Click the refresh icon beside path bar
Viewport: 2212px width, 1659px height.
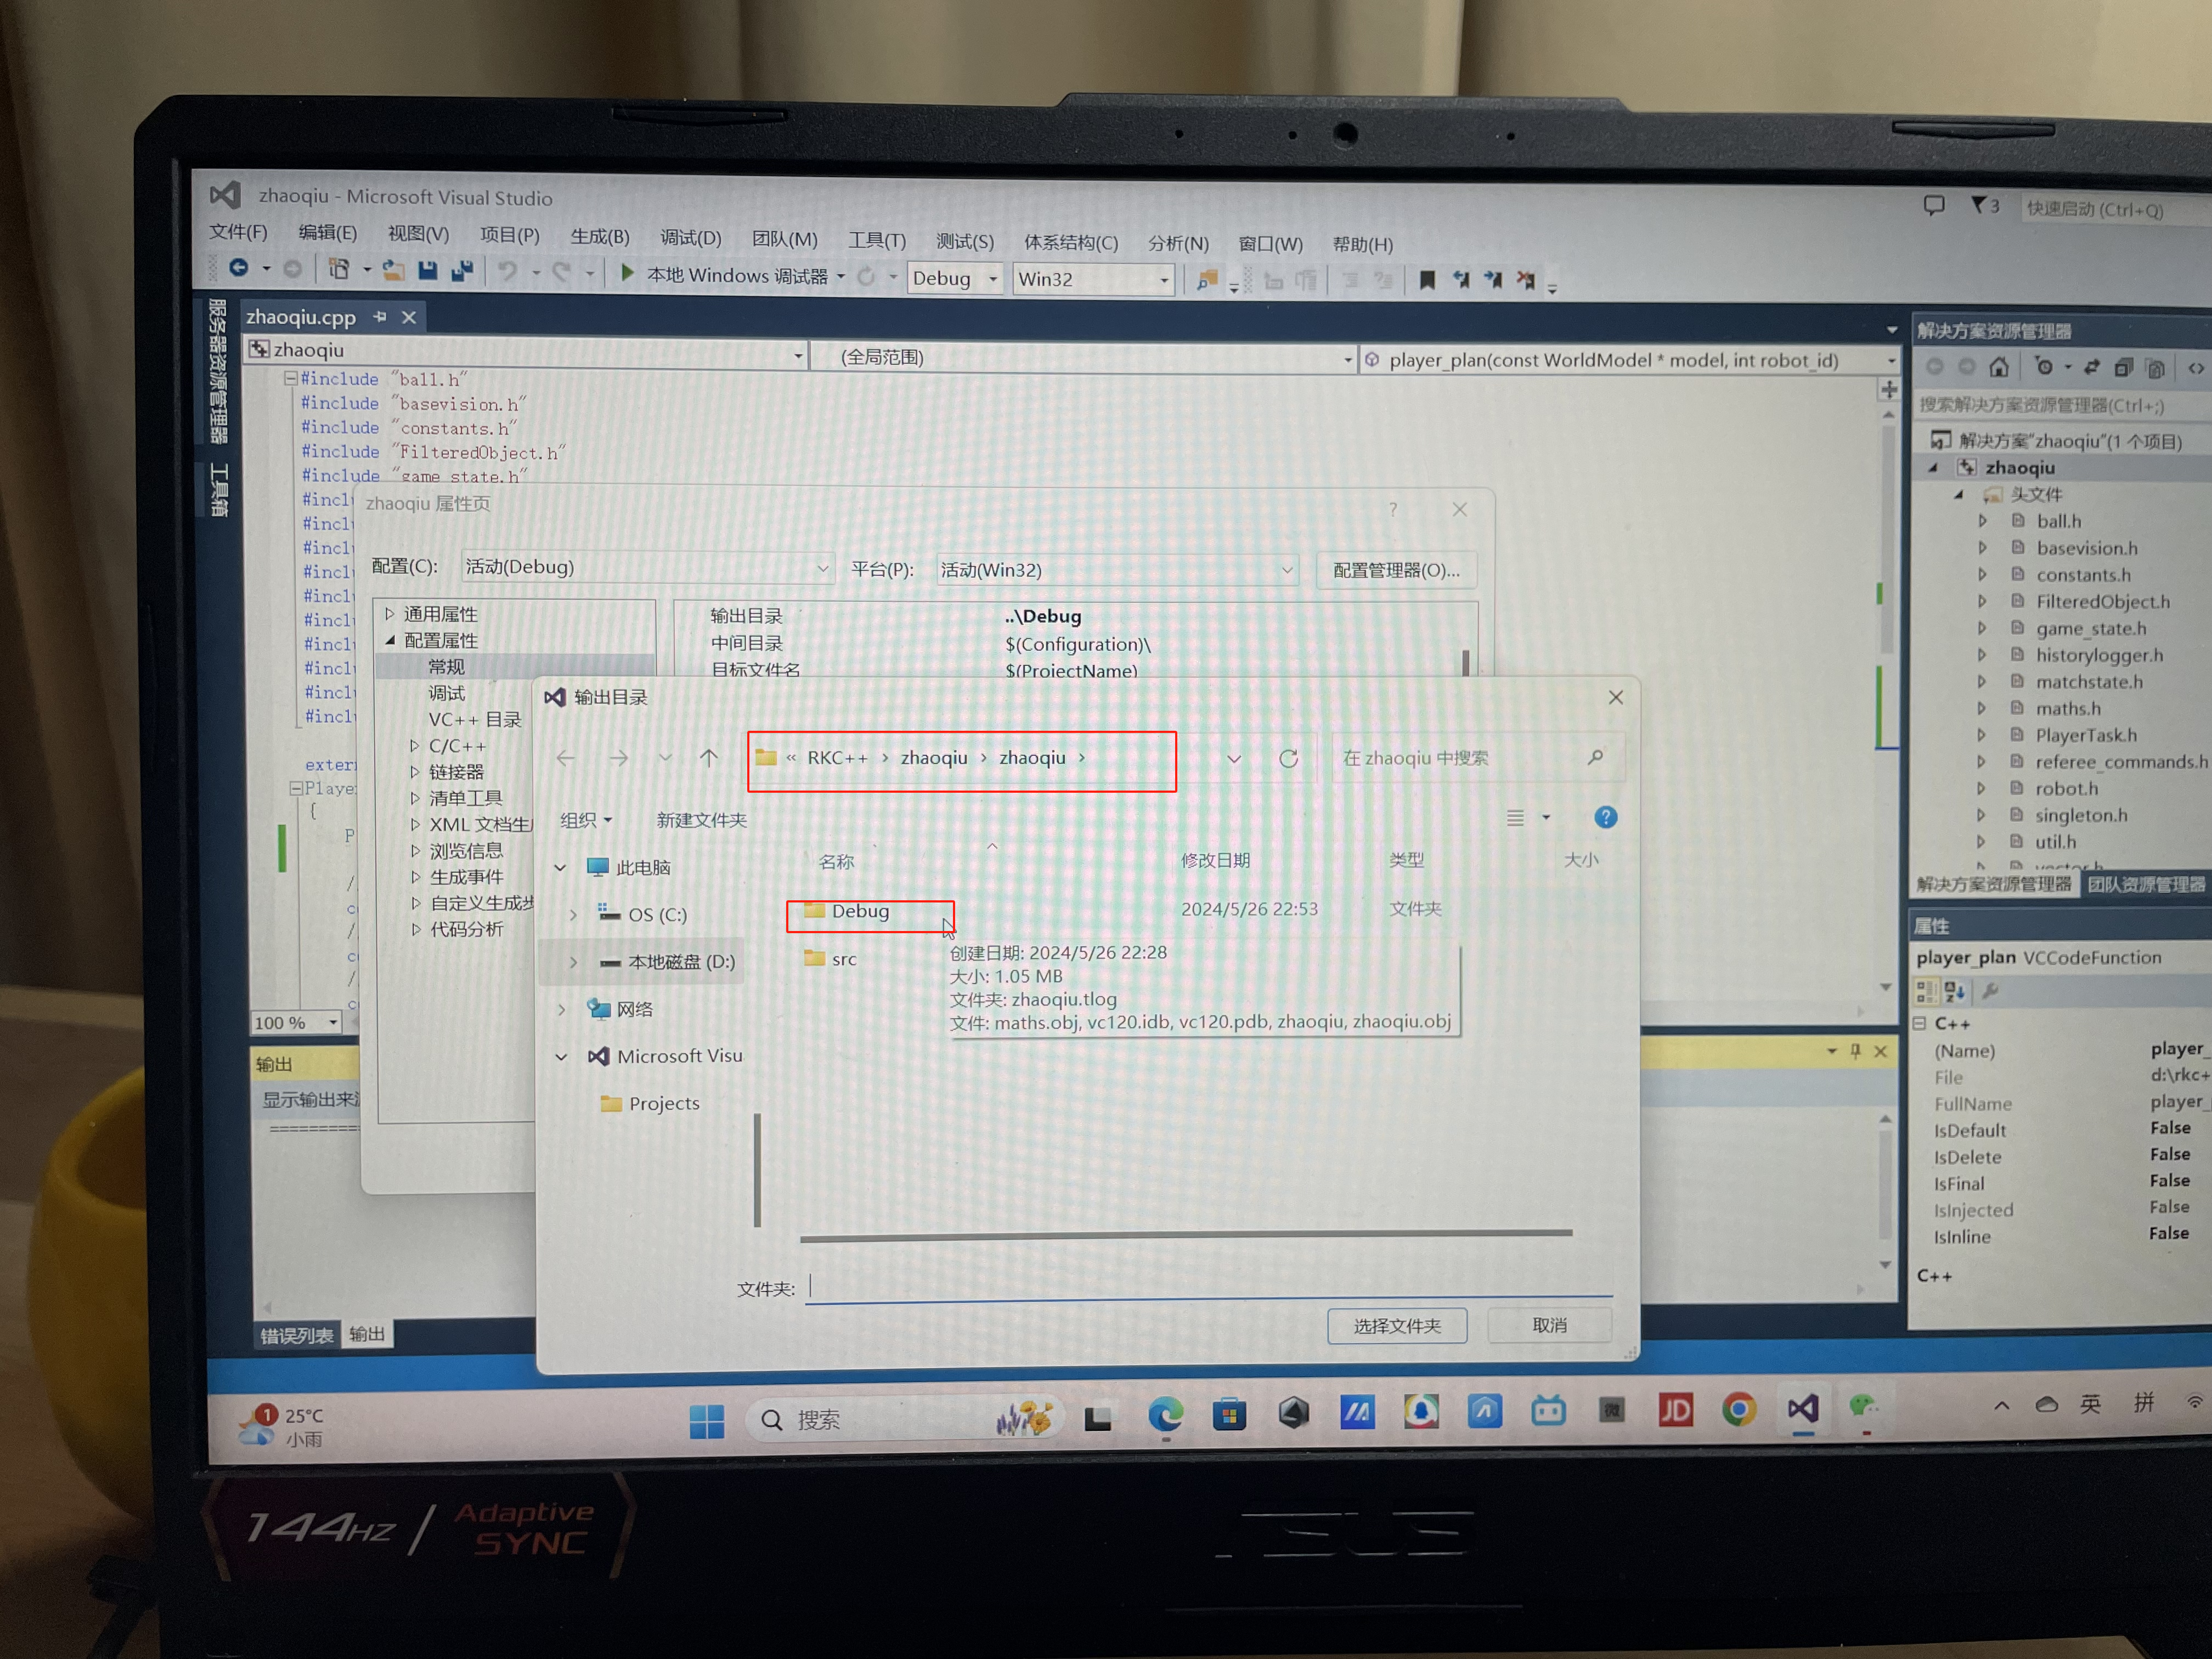pyautogui.click(x=1288, y=759)
